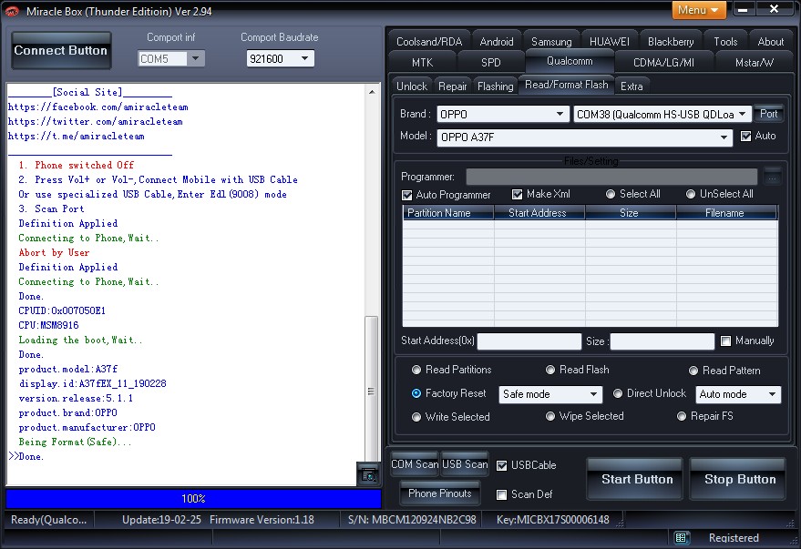This screenshot has width=801, height=549.
Task: Open the Model OPPO A37F dropdown
Action: pos(584,137)
